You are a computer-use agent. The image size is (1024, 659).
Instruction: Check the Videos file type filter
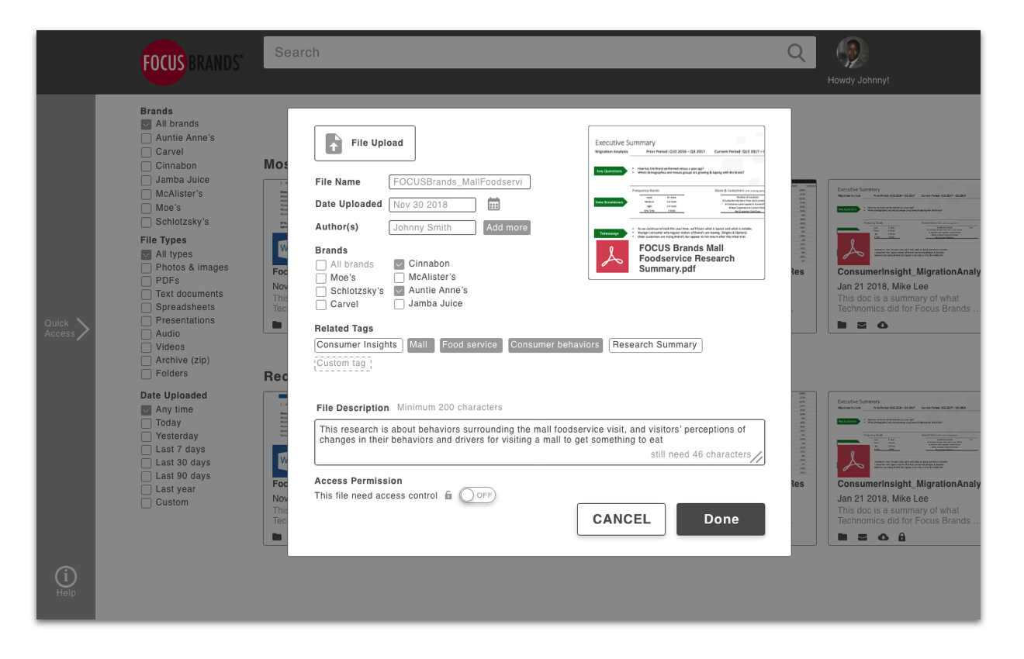(x=146, y=347)
